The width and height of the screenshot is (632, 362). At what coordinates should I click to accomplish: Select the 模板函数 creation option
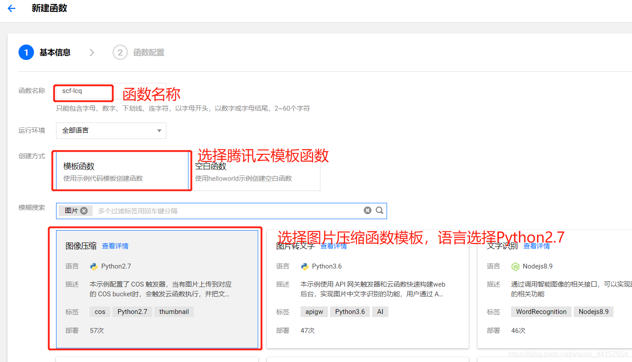121,171
